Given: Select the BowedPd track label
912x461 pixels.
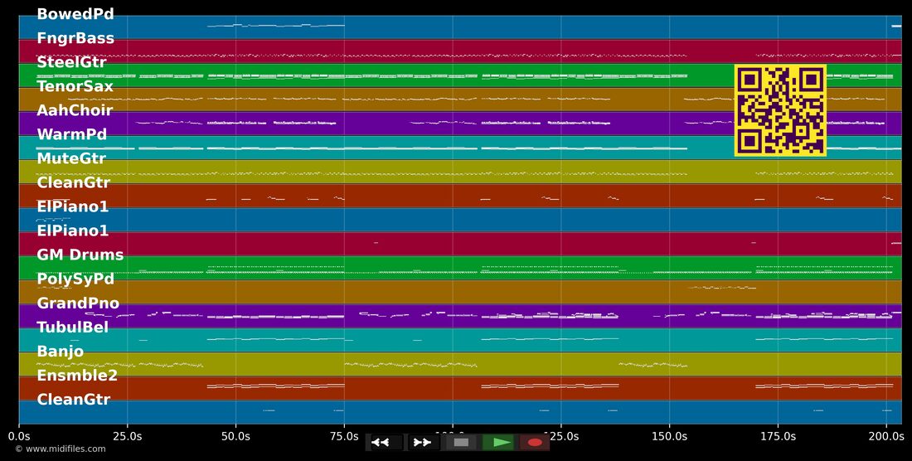Looking at the screenshot, I should point(75,14).
